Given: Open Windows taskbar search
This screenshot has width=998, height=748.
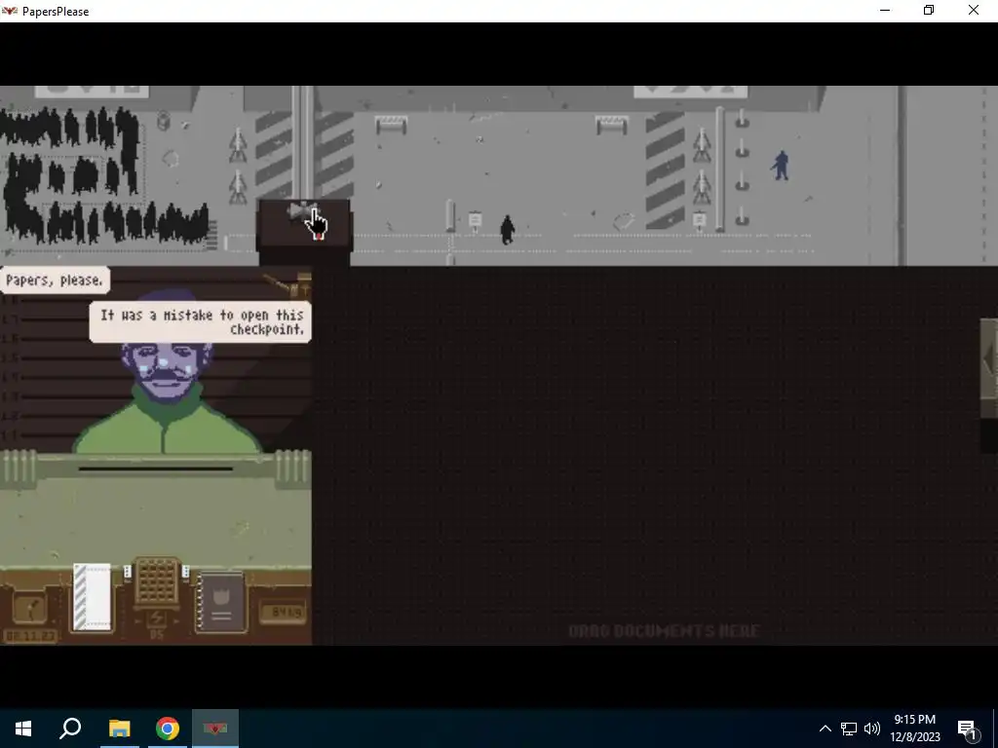Looking at the screenshot, I should click(70, 729).
